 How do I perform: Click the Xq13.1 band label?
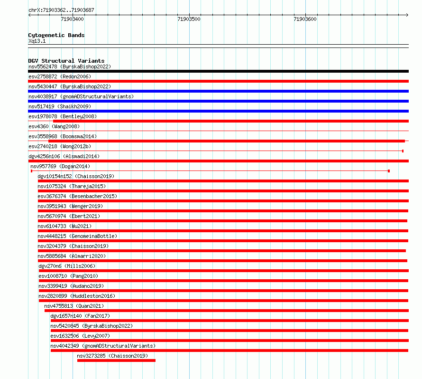[x=37, y=41]
